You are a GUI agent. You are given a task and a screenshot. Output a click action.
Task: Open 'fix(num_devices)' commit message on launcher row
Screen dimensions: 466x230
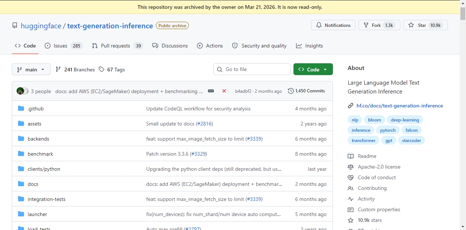[213, 214]
